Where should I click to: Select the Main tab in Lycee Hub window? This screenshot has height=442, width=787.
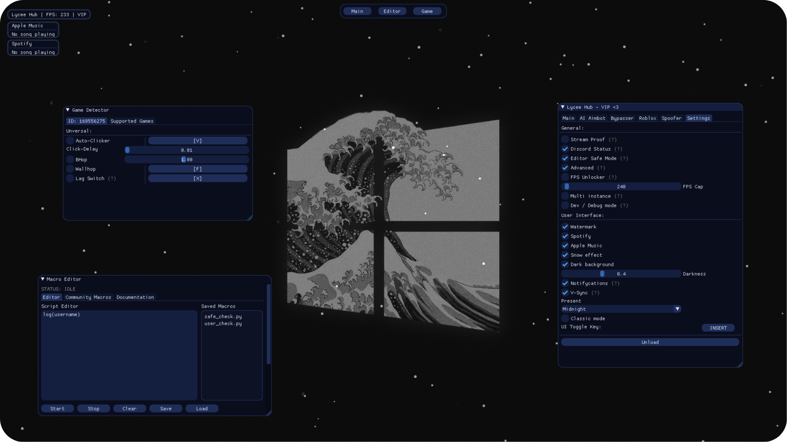point(568,118)
